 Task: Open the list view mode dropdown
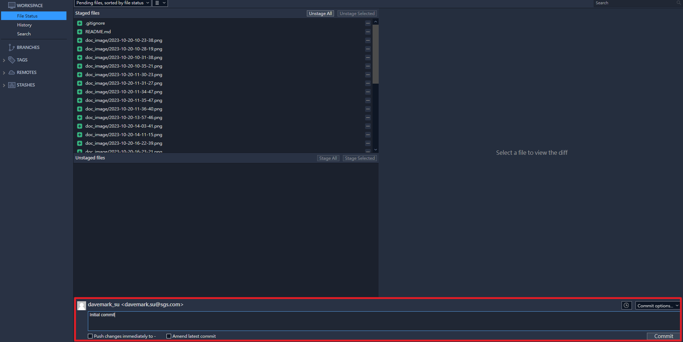point(160,3)
